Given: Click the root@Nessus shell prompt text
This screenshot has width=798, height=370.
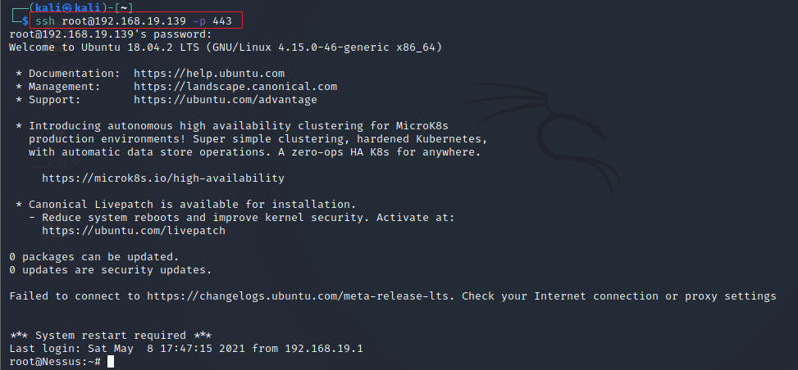Looking at the screenshot, I should point(55,363).
